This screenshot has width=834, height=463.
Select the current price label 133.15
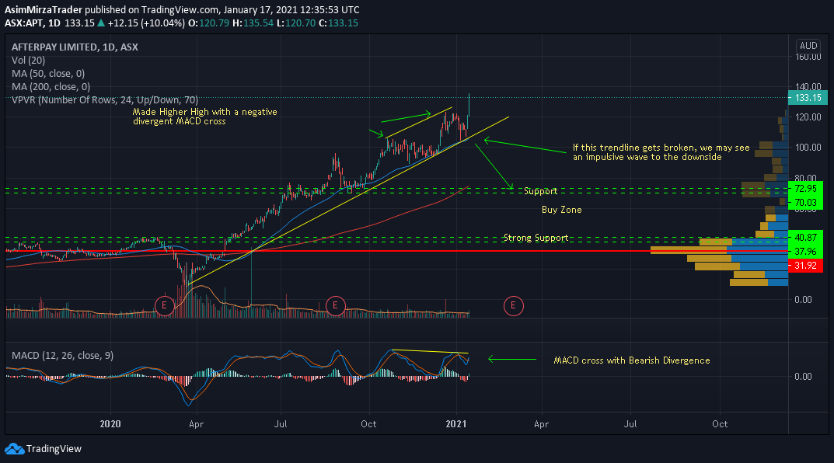[x=808, y=98]
